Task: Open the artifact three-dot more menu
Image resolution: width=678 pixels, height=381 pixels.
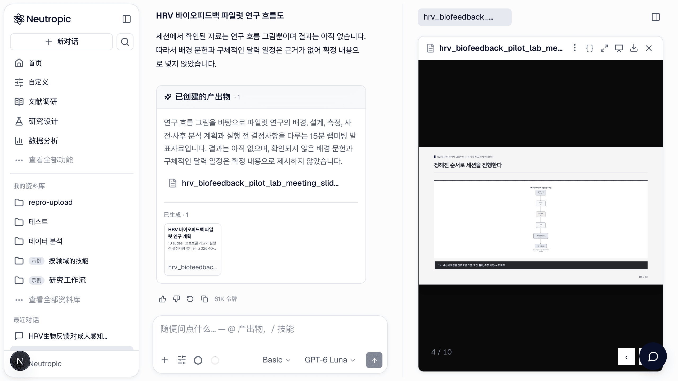Action: click(x=574, y=48)
